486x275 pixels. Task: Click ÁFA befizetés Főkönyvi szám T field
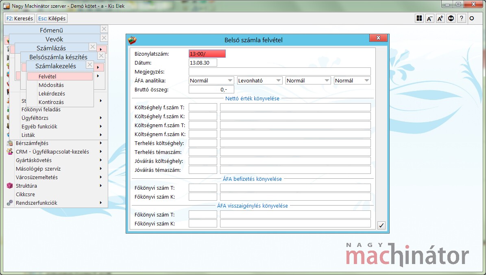point(203,188)
